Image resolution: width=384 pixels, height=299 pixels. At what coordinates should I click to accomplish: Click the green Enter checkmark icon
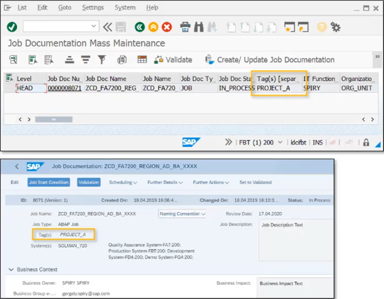coord(12,27)
